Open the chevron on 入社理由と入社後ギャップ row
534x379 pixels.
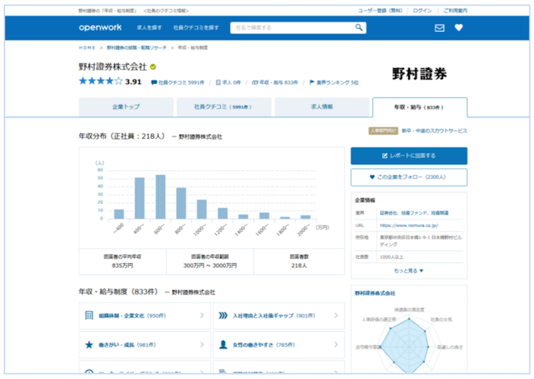click(335, 315)
